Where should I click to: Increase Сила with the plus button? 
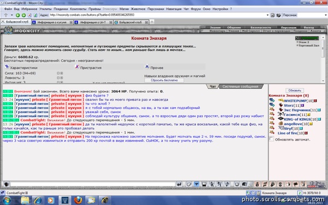pyautogui.click(x=61, y=73)
